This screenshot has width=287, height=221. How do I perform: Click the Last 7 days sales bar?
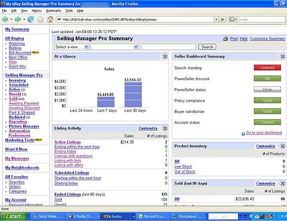tap(106, 102)
